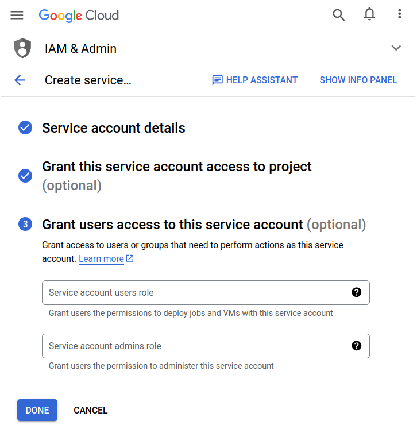Image resolution: width=417 pixels, height=425 pixels.
Task: Go back with the left arrow
Action: pyautogui.click(x=20, y=80)
